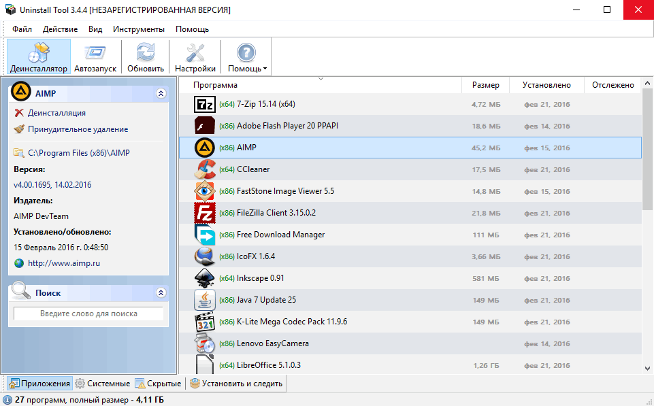The image size is (654, 406).
Task: Click the large AIMP logo in side panel
Action: pos(21,91)
